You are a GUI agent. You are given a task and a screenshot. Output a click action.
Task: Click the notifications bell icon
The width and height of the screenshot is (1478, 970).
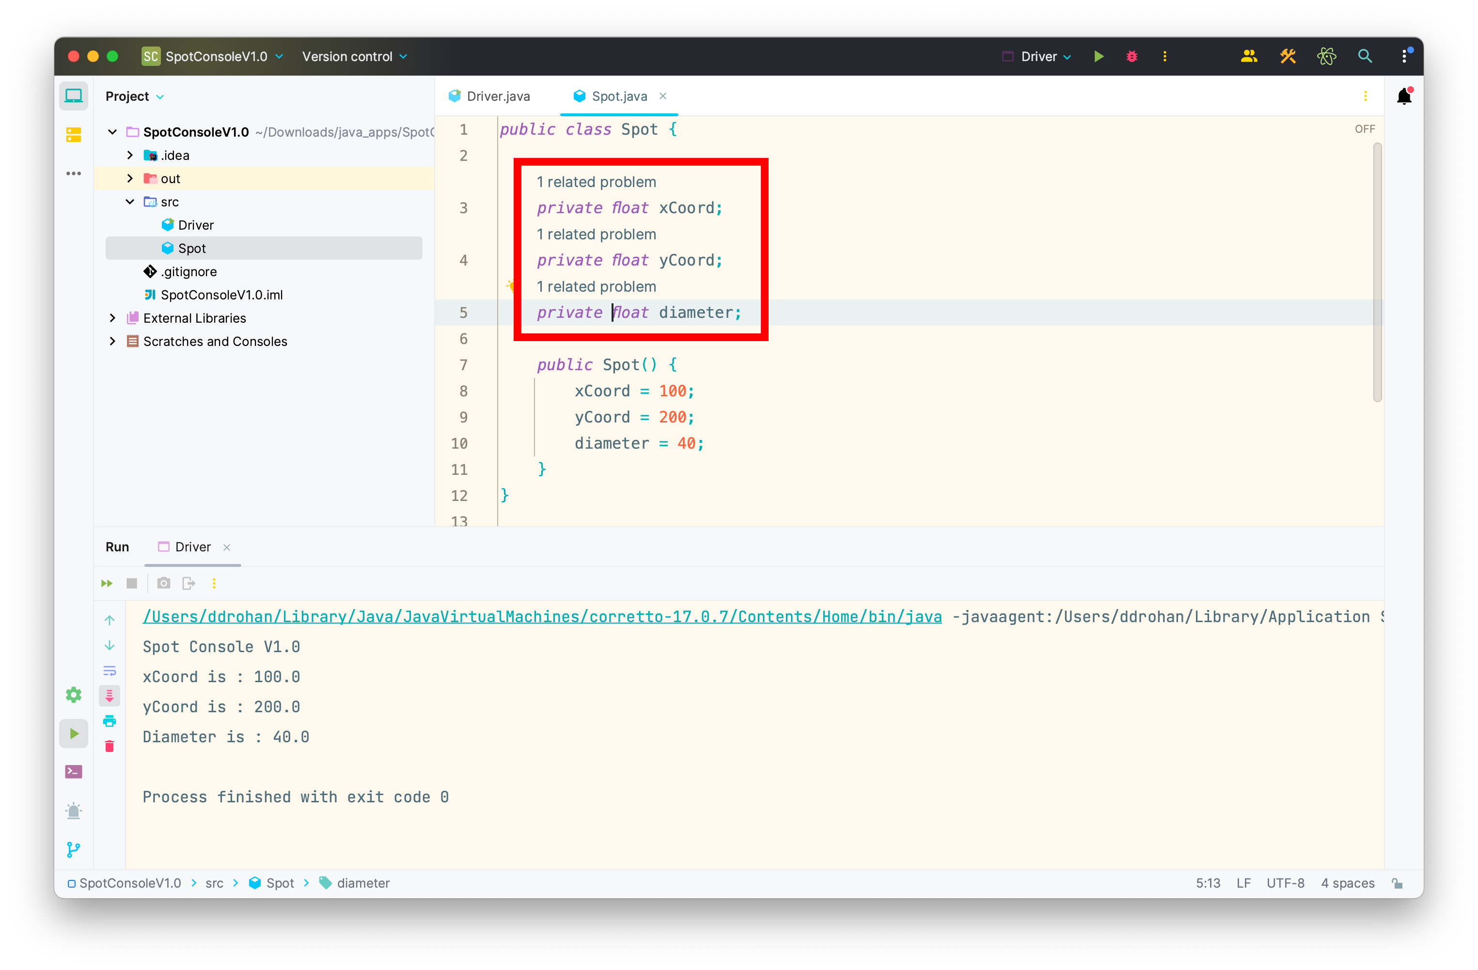pos(1403,96)
